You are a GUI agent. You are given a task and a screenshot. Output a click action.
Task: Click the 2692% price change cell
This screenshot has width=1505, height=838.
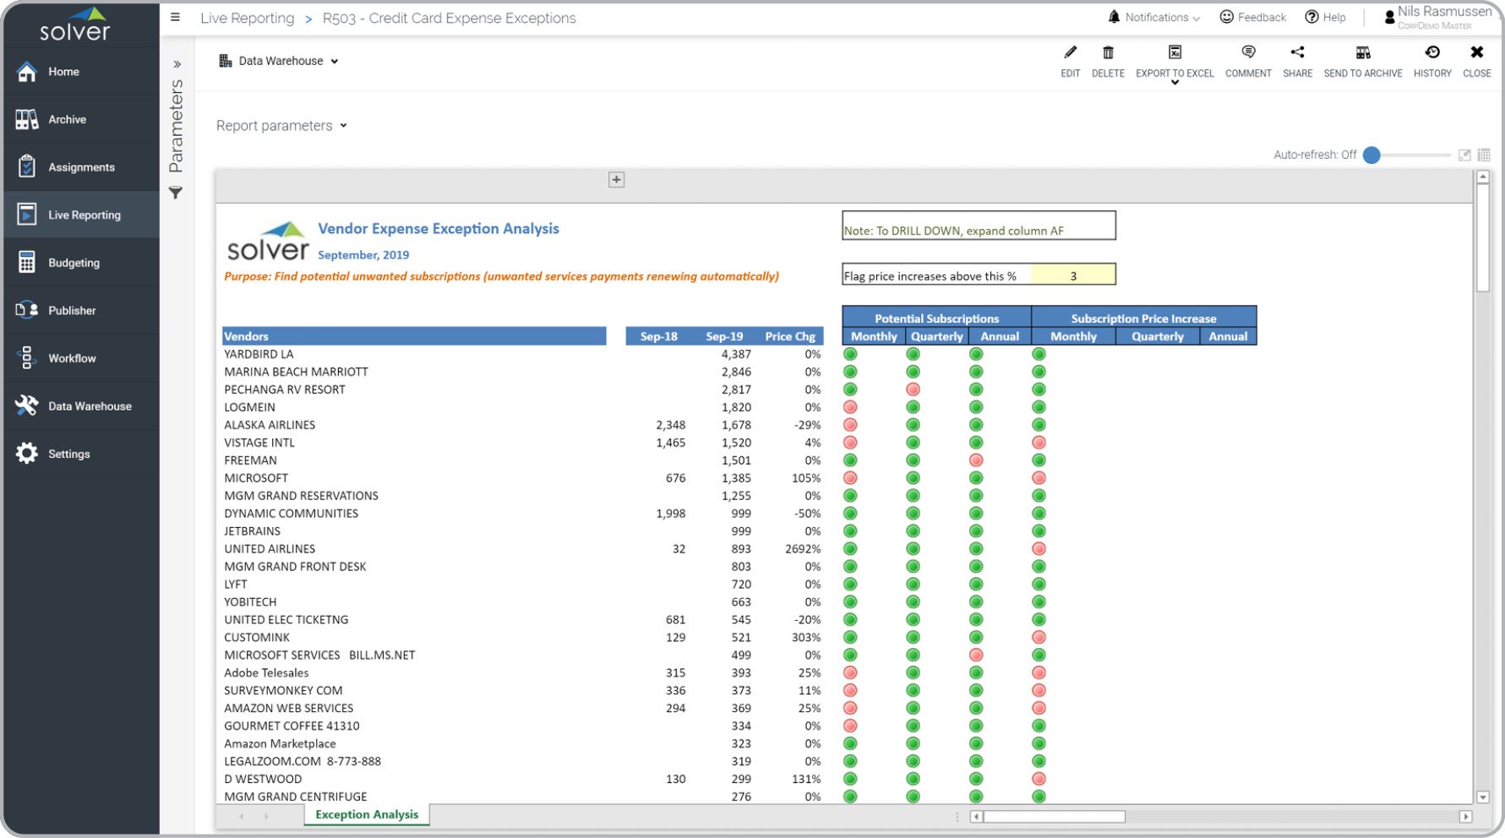click(803, 549)
